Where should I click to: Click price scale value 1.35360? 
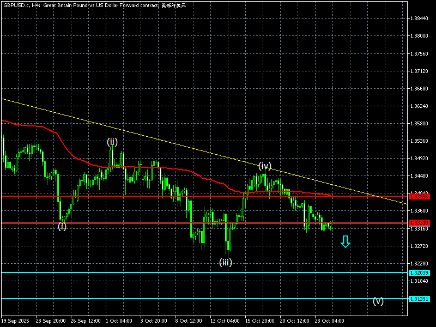point(419,141)
